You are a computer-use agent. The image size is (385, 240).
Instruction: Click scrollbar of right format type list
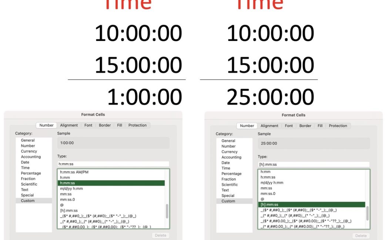[367, 212]
